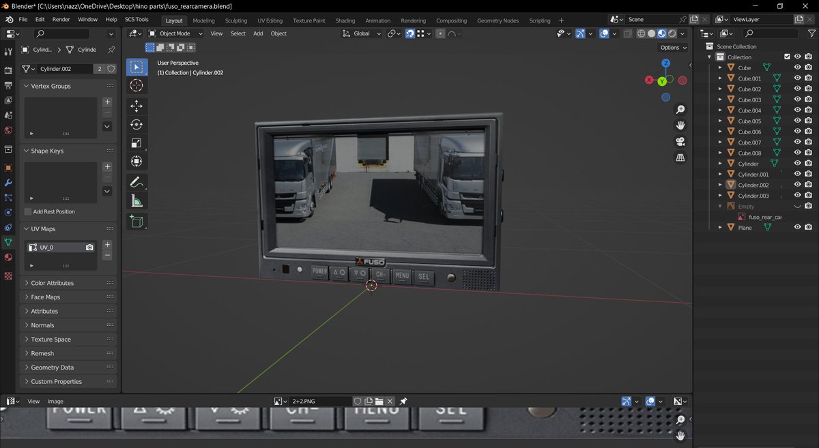Screen dimensions: 819x448
Task: Toggle camera view with camera icon
Action: (680, 142)
